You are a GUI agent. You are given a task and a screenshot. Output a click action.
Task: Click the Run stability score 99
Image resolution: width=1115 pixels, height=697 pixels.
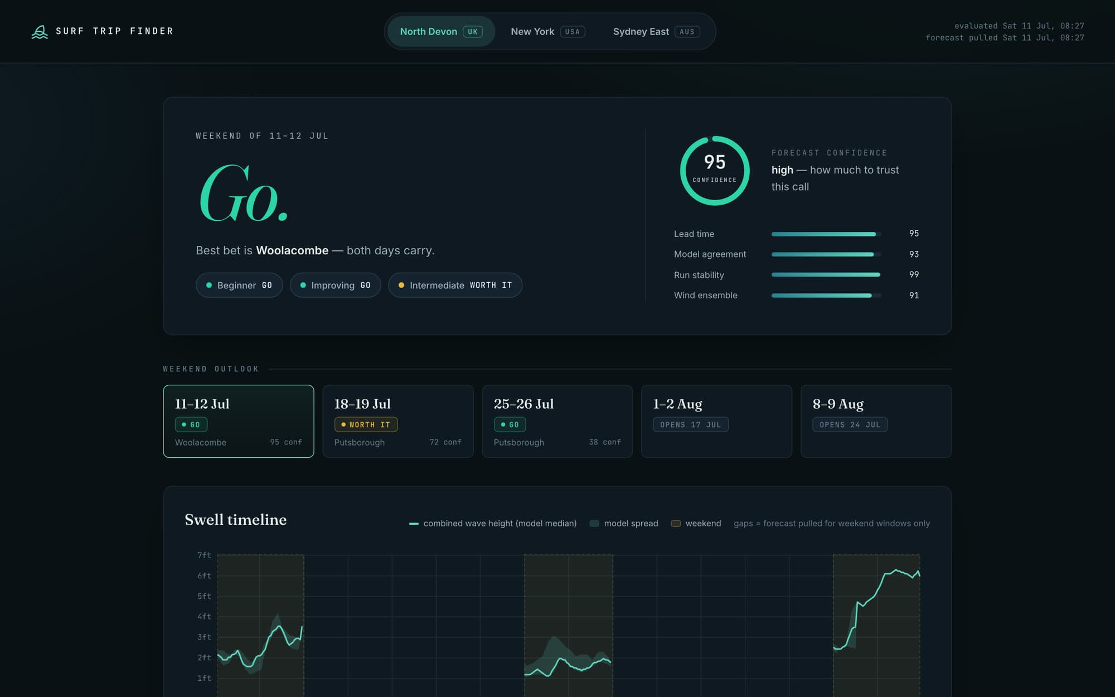click(x=914, y=275)
